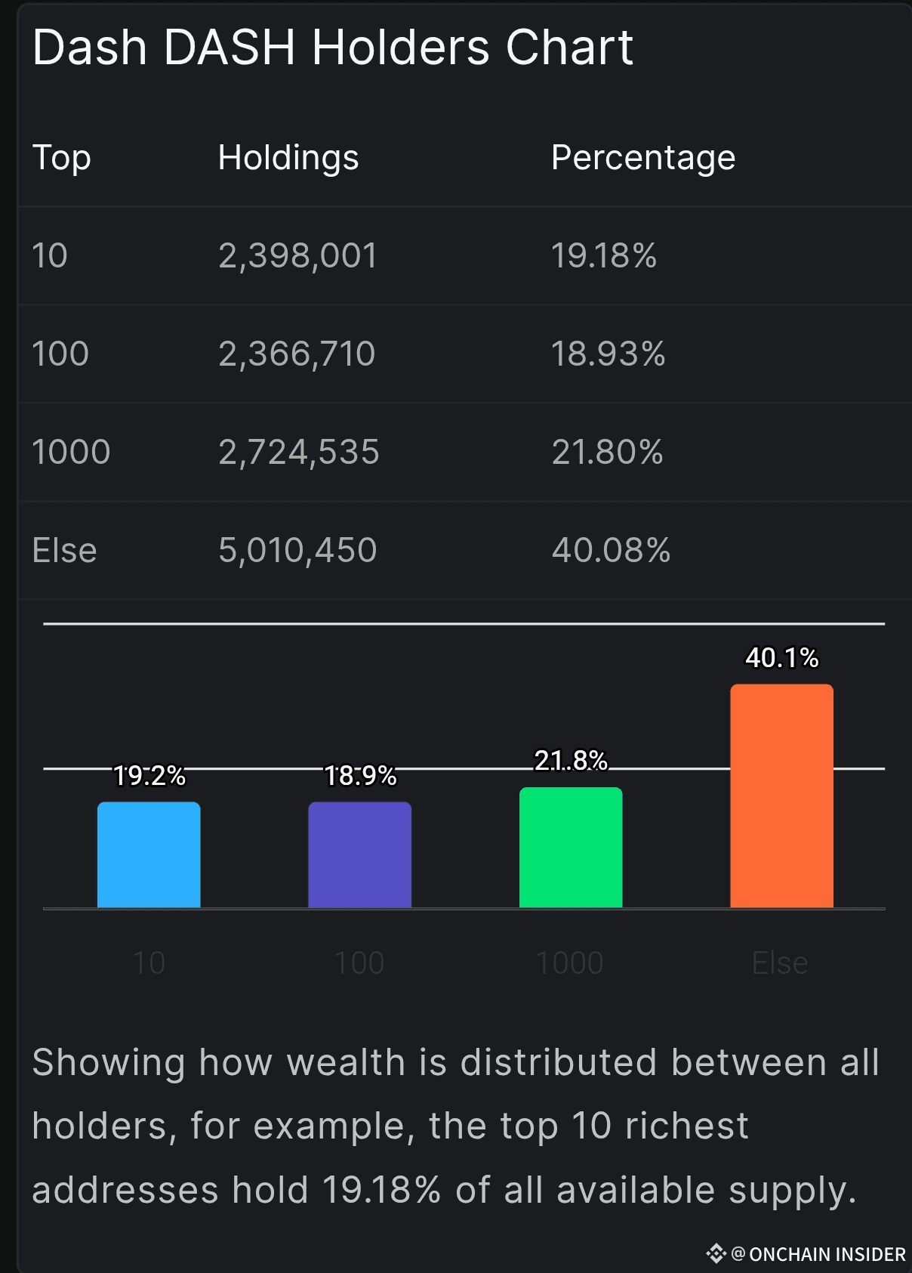Click the x-axis label Else under the chart
Viewport: 912px width, 1273px height.
point(780,963)
